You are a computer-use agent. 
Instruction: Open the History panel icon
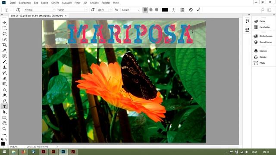point(247,21)
